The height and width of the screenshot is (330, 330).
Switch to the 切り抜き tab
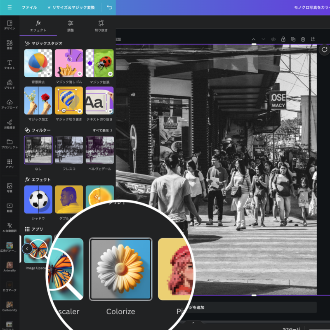[101, 26]
